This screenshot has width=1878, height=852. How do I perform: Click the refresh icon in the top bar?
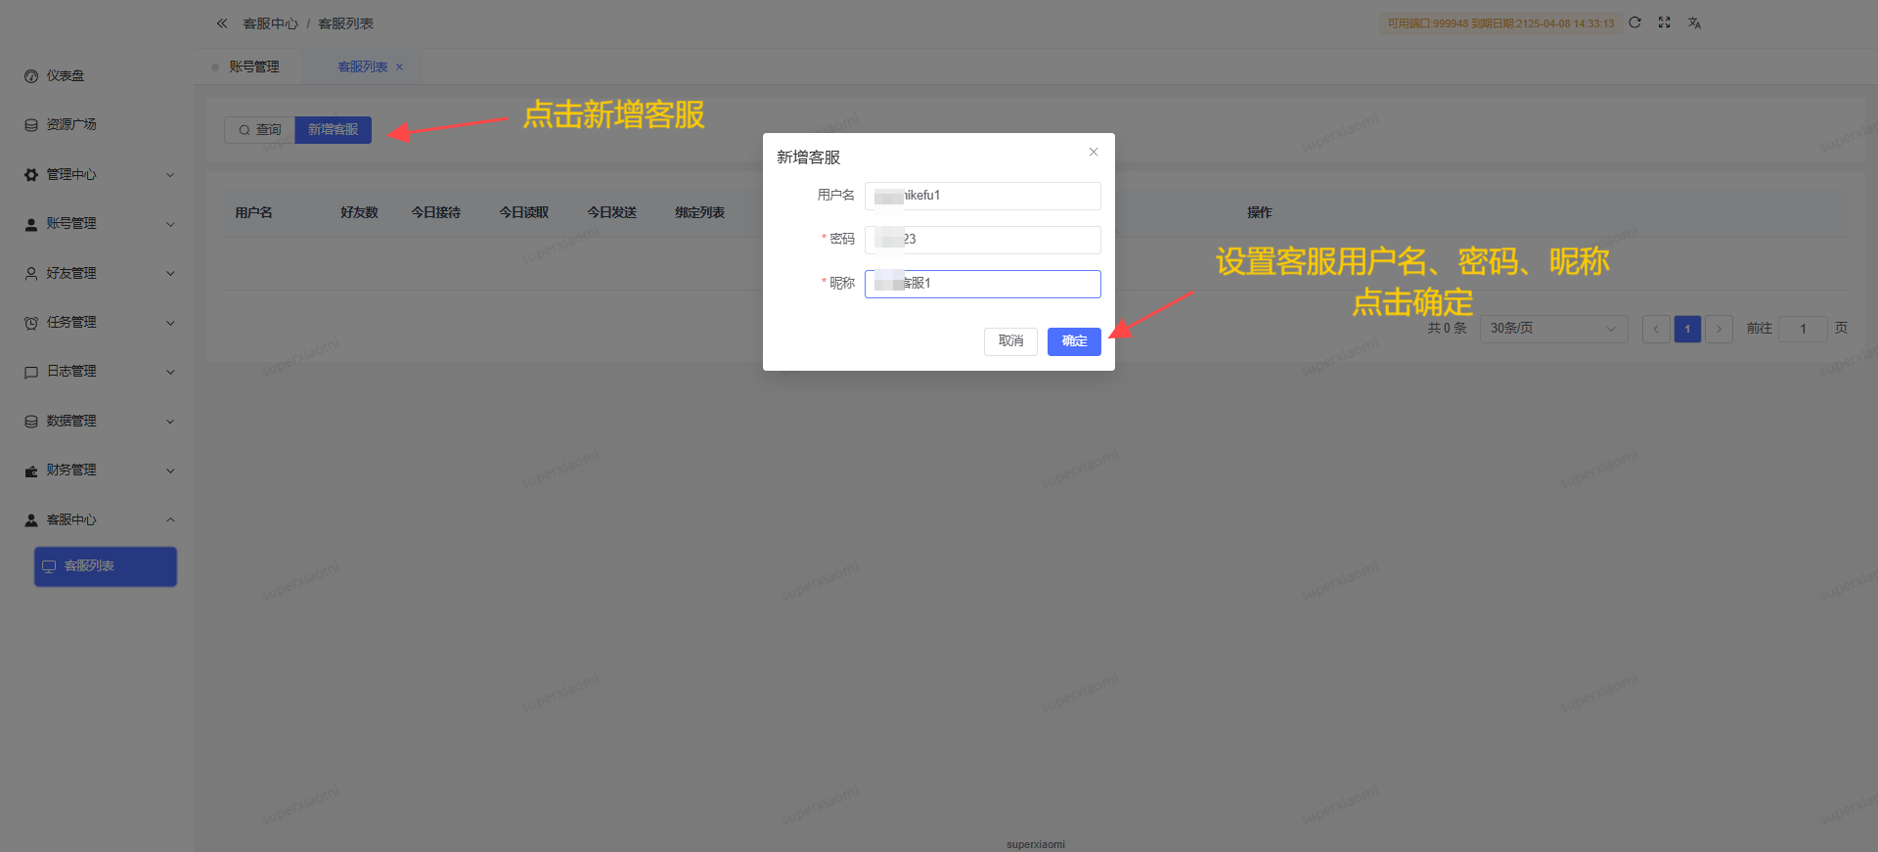pos(1634,22)
